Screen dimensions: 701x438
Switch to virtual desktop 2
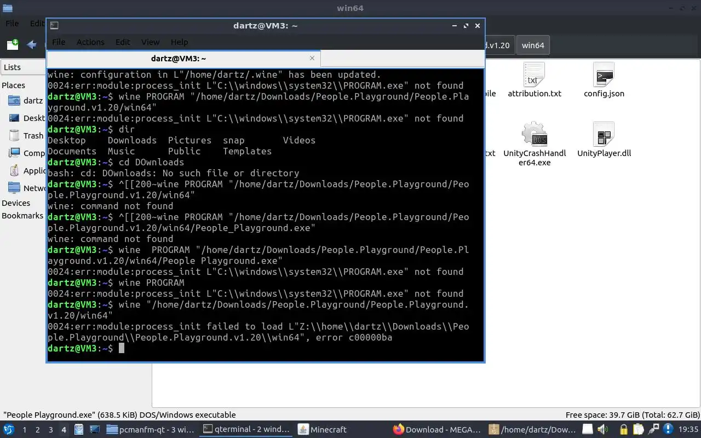tap(37, 430)
